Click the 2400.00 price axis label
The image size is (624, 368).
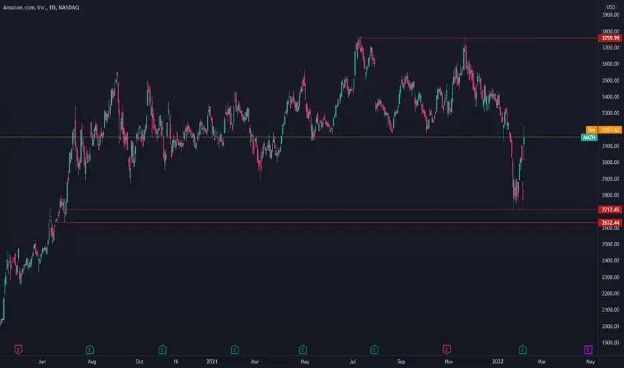click(x=611, y=260)
